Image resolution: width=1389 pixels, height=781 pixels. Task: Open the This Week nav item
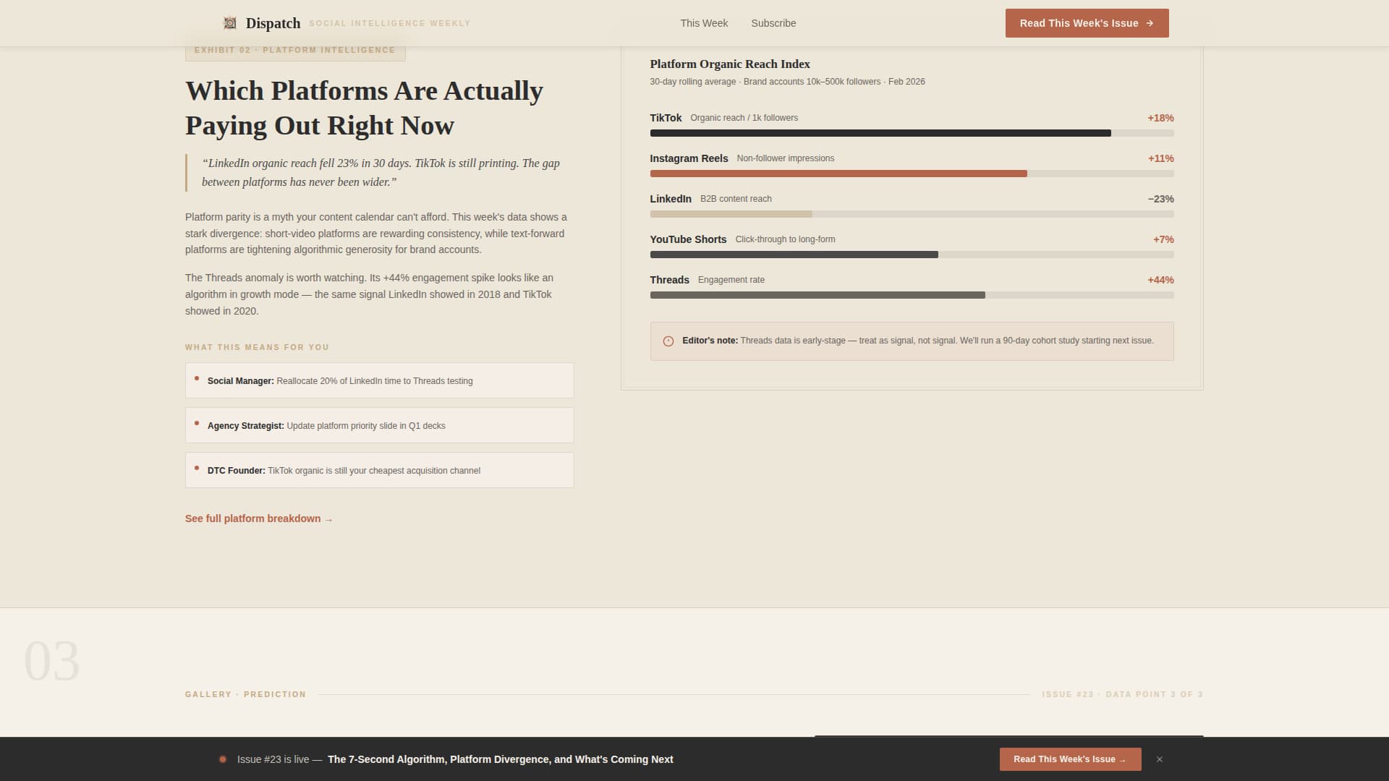pyautogui.click(x=704, y=23)
